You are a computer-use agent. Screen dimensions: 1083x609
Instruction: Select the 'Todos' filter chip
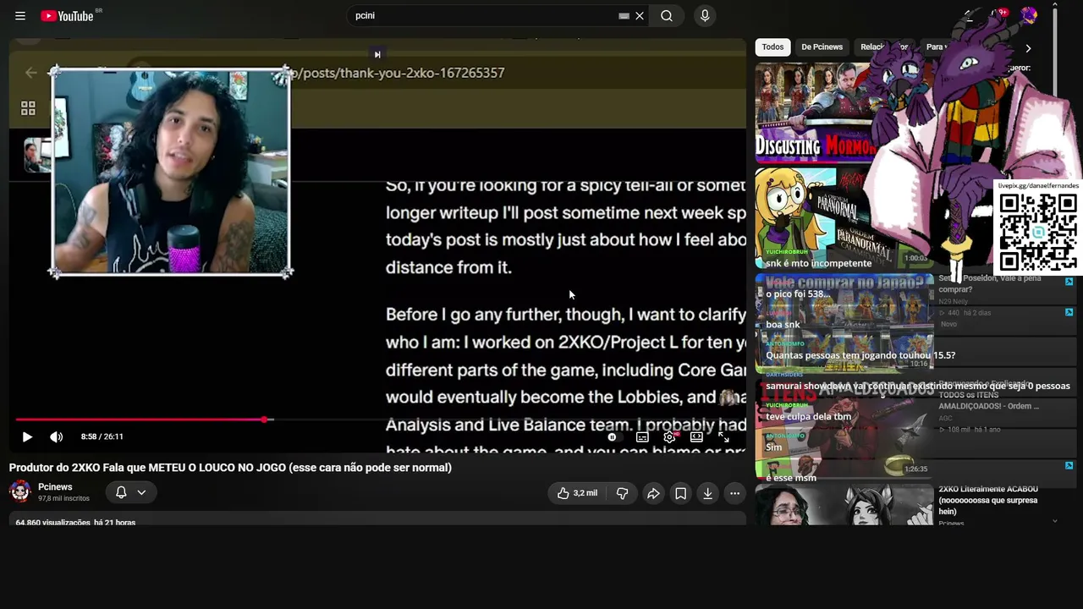click(x=772, y=47)
